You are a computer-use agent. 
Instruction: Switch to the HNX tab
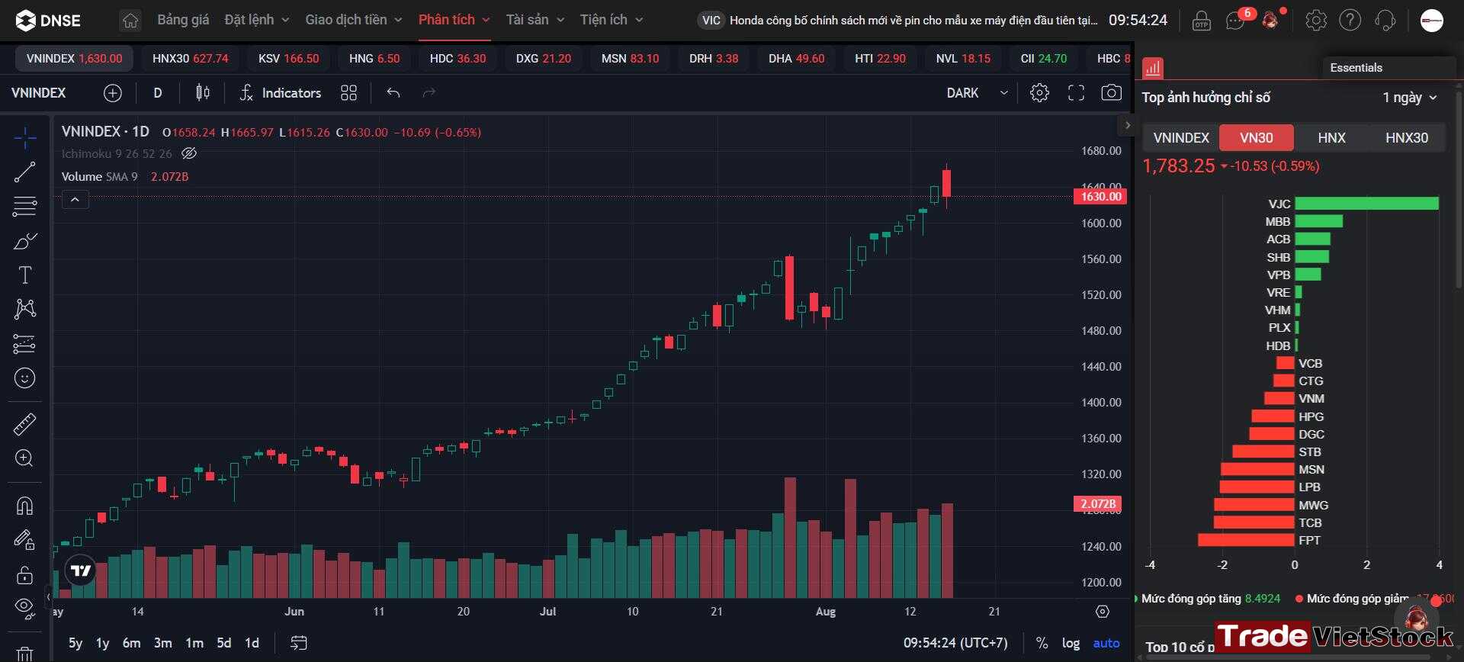click(x=1331, y=138)
